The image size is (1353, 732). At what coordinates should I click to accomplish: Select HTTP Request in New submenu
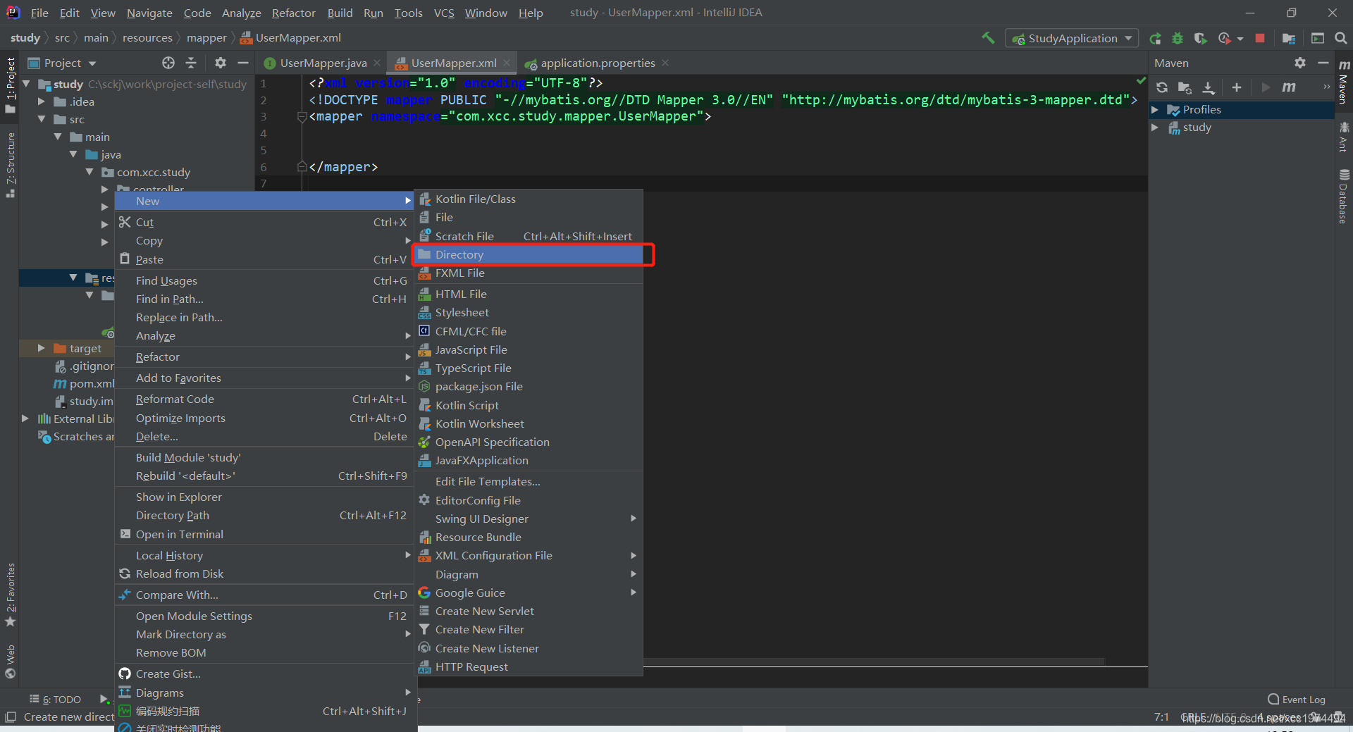click(529, 666)
